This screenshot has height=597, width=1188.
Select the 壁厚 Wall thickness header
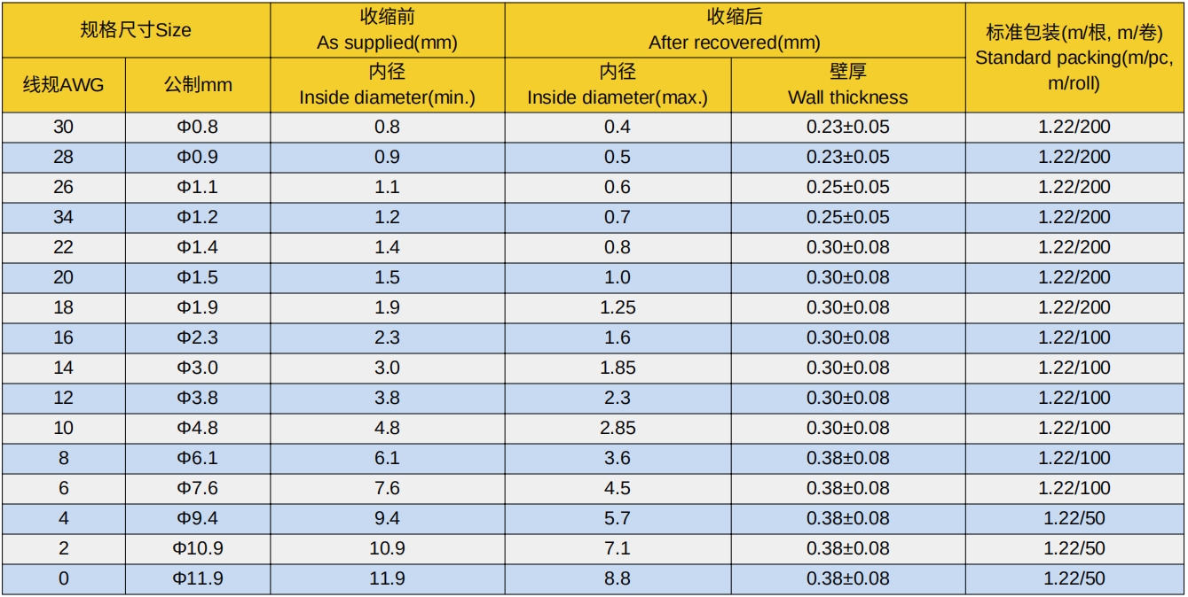tap(848, 85)
